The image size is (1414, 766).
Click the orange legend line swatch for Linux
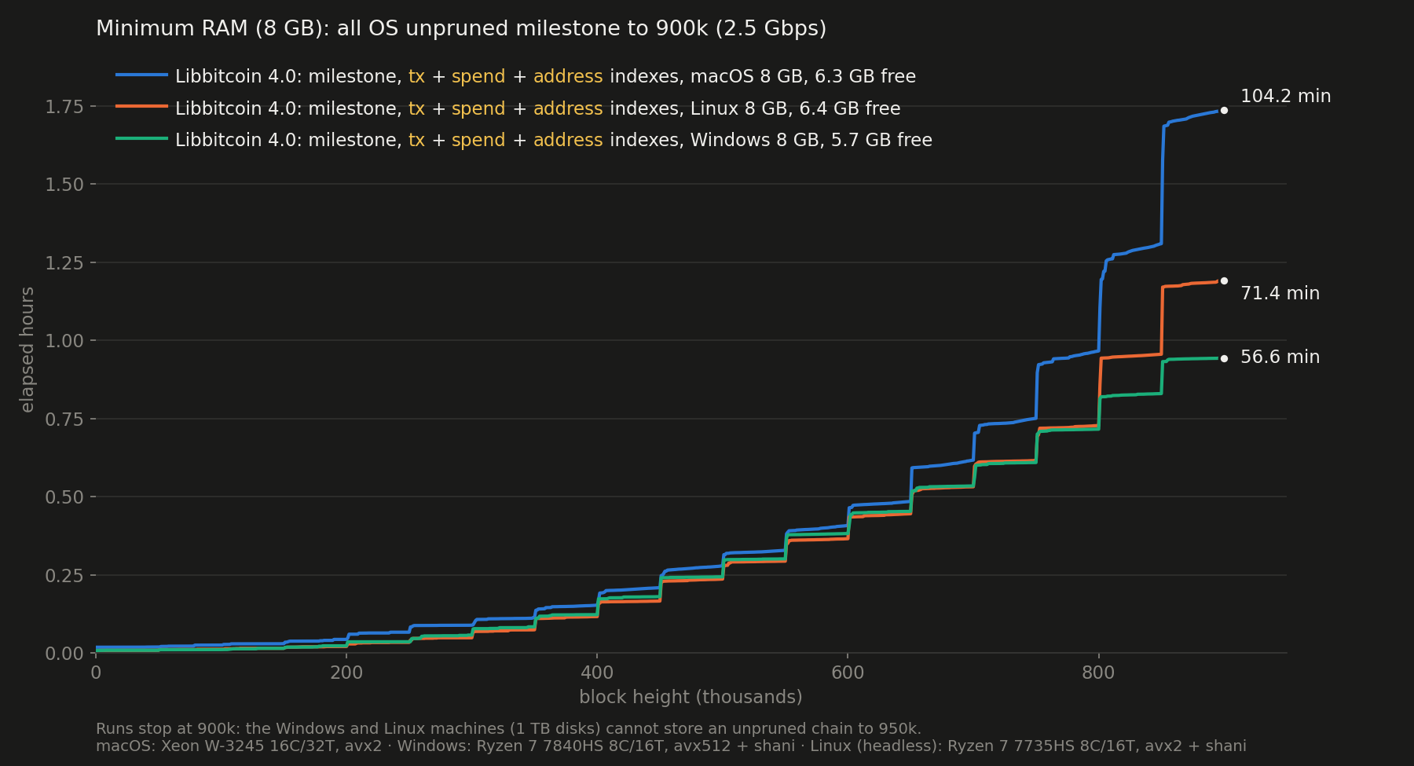[x=142, y=107]
